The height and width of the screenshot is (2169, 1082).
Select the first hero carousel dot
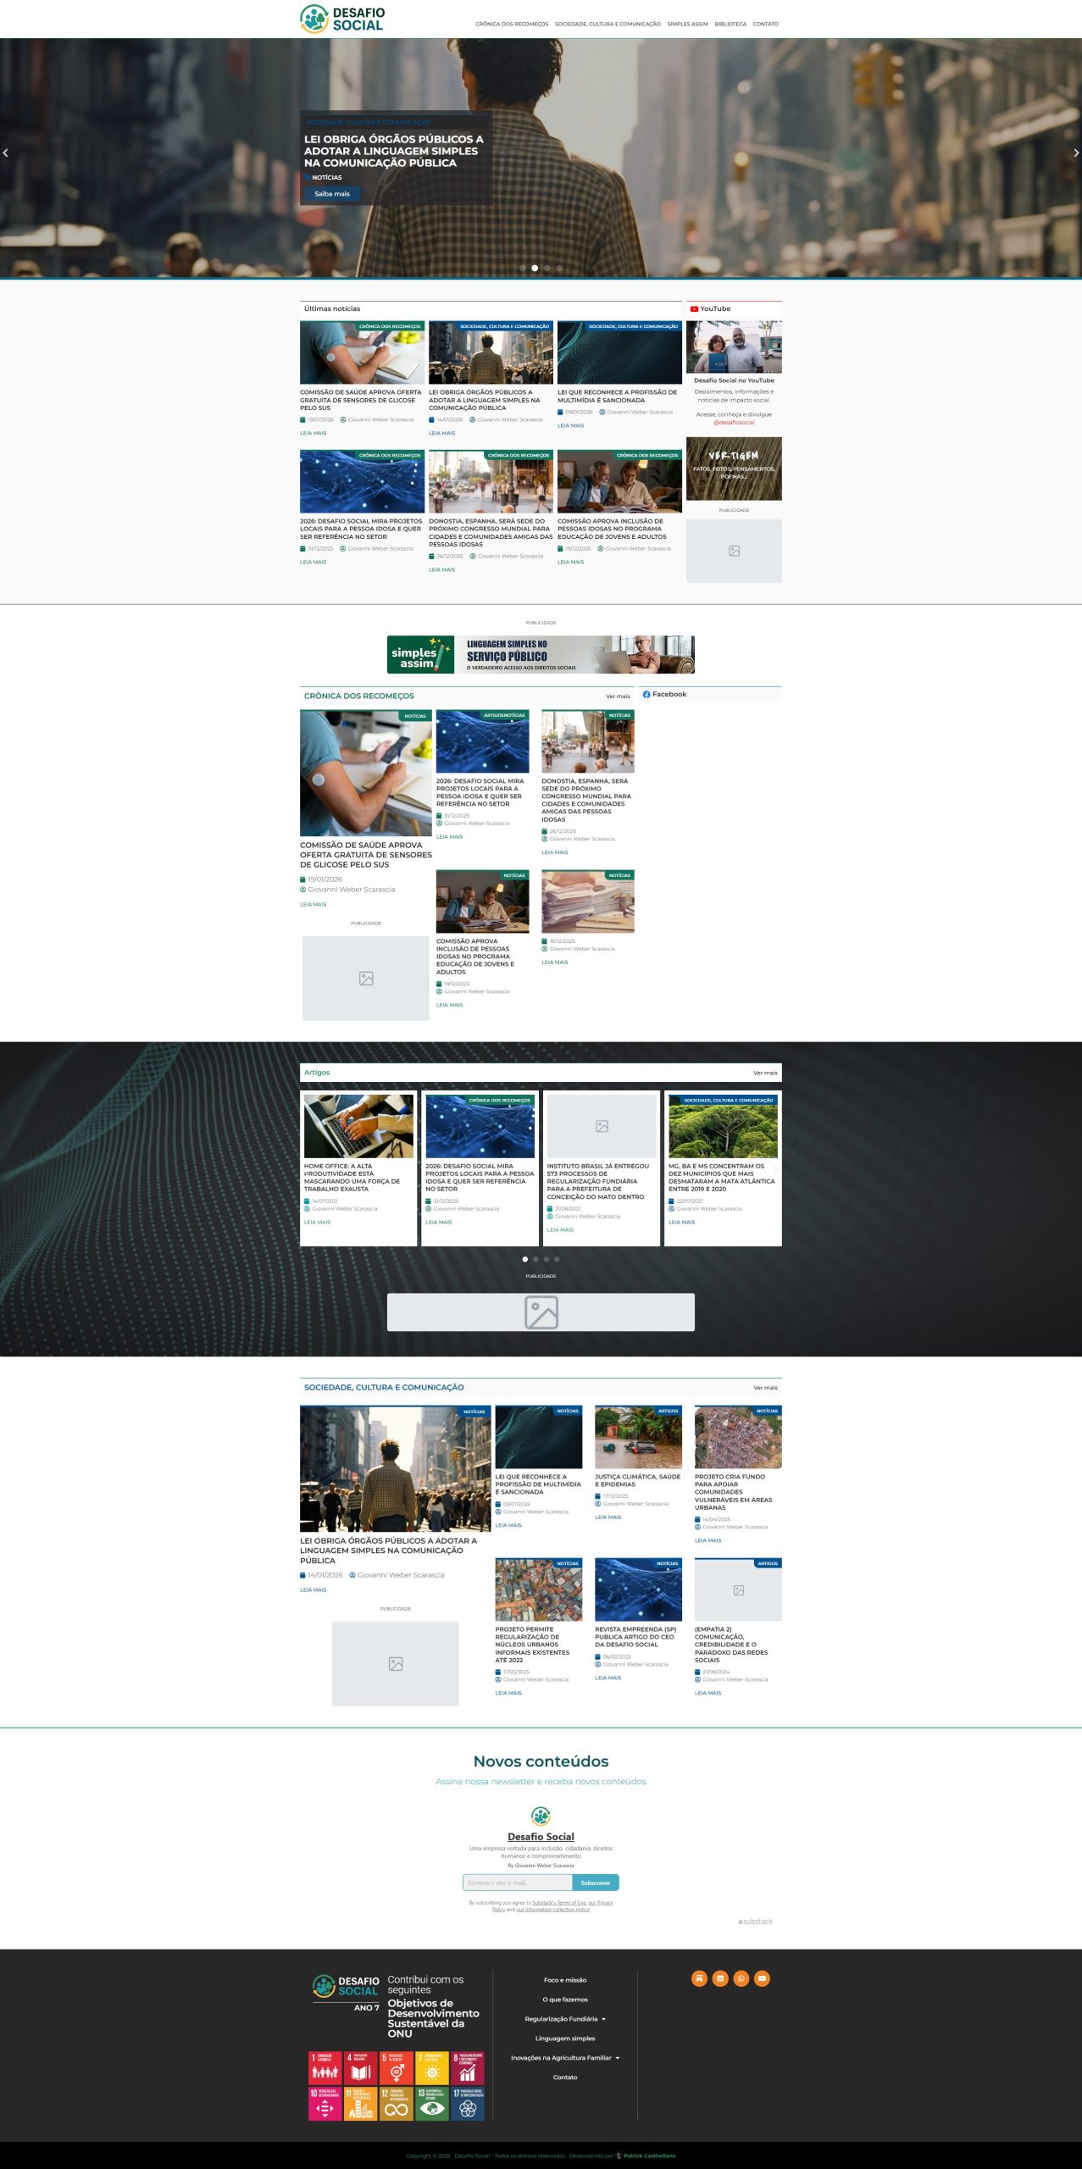click(x=523, y=268)
